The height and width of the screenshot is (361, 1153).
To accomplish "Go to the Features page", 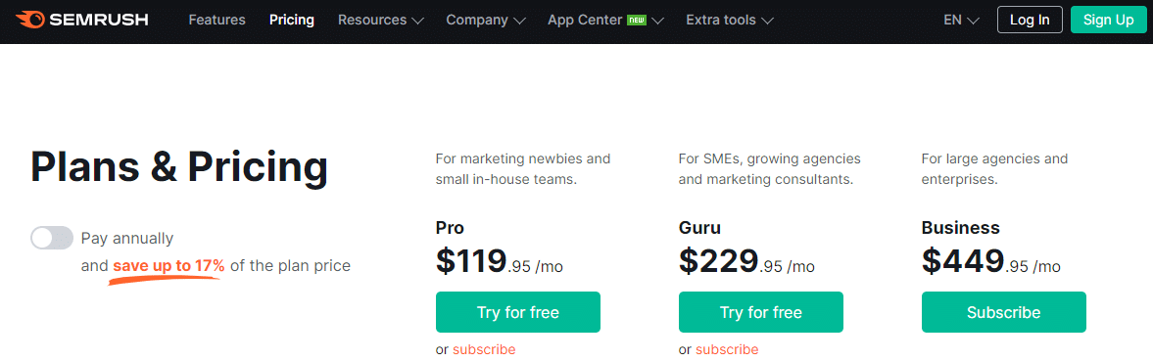I will point(216,20).
